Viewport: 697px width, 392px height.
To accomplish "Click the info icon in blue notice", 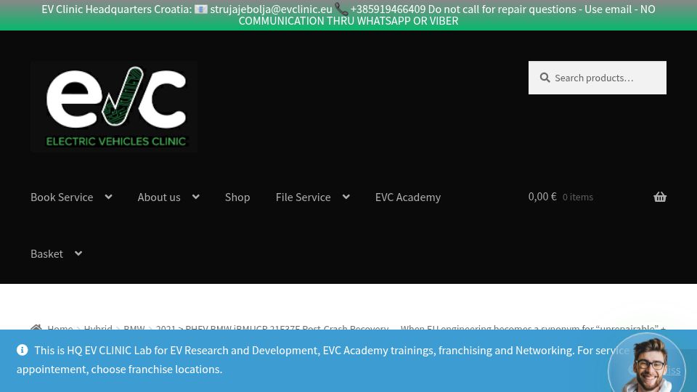I will tap(23, 350).
